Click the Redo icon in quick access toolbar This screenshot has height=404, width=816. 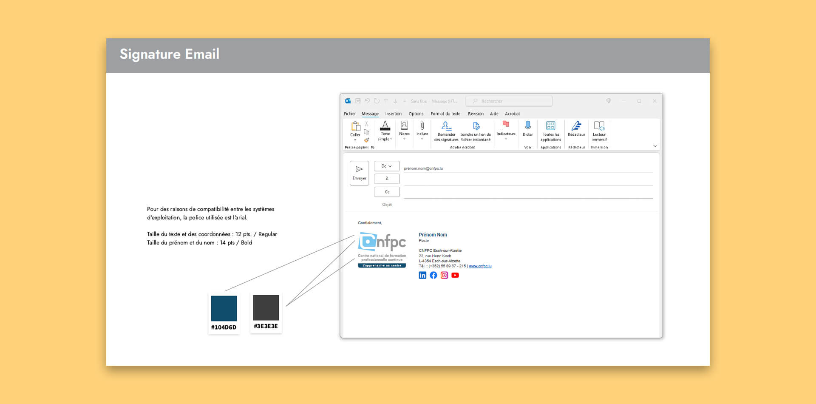377,101
